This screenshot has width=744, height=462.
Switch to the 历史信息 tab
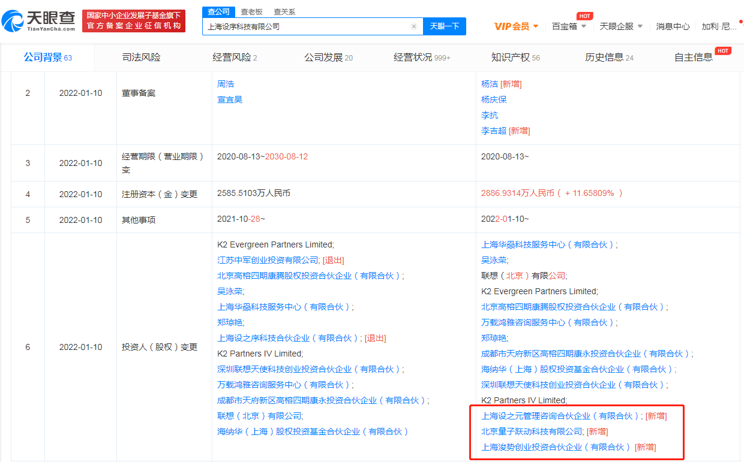pos(609,58)
